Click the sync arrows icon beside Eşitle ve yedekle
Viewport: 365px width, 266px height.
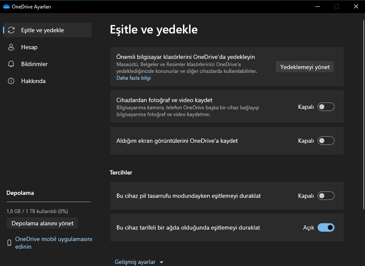11,30
